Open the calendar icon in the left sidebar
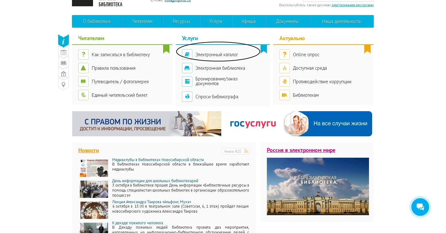 [63, 52]
